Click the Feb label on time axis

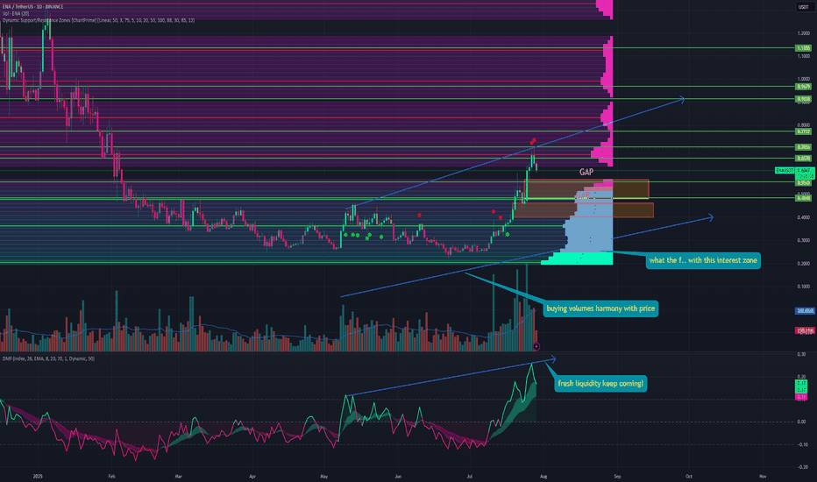pos(111,476)
